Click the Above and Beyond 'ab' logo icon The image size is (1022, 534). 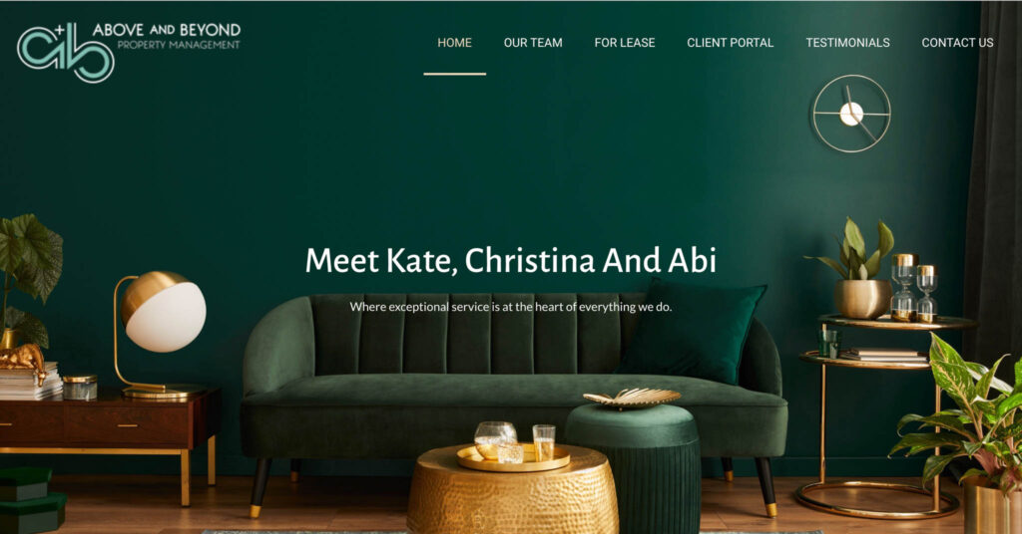(66, 52)
